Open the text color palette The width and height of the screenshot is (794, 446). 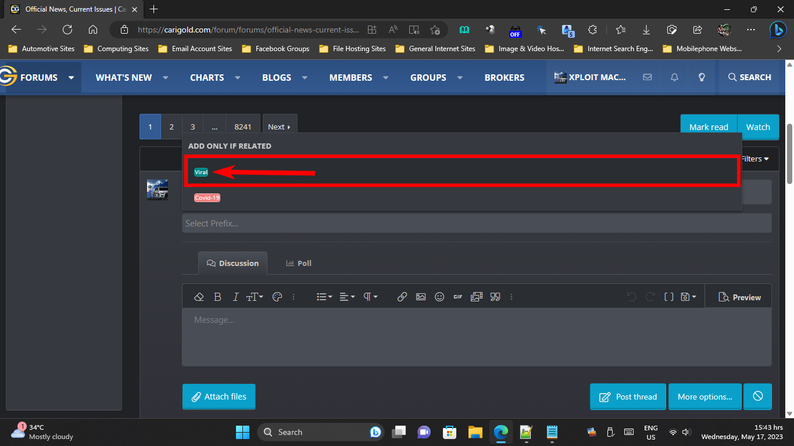click(277, 297)
